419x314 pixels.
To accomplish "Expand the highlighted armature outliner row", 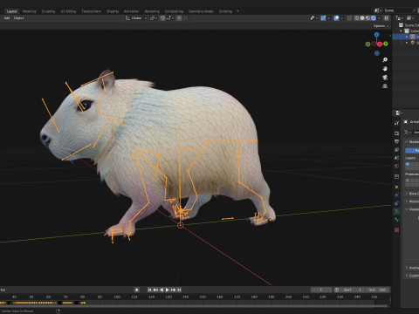I will (x=407, y=37).
